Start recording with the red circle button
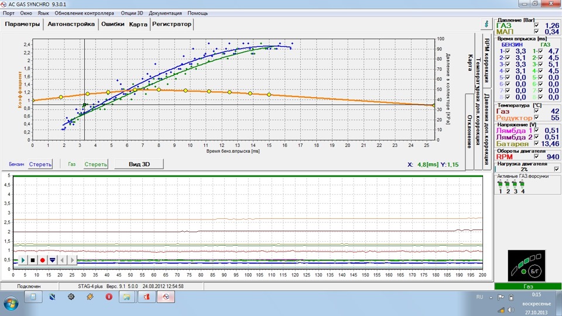This screenshot has height=316, width=562. [42, 260]
